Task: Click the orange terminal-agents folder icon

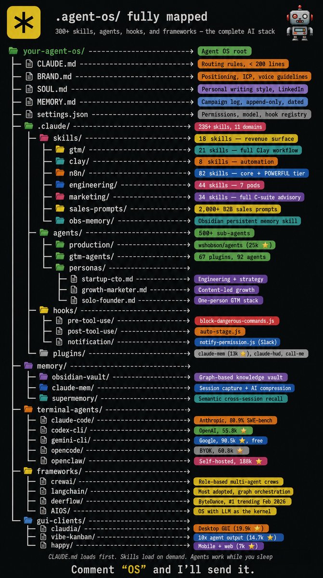Action: (29, 409)
